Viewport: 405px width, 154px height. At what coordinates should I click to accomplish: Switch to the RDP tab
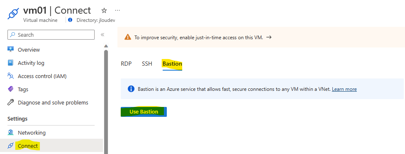126,64
